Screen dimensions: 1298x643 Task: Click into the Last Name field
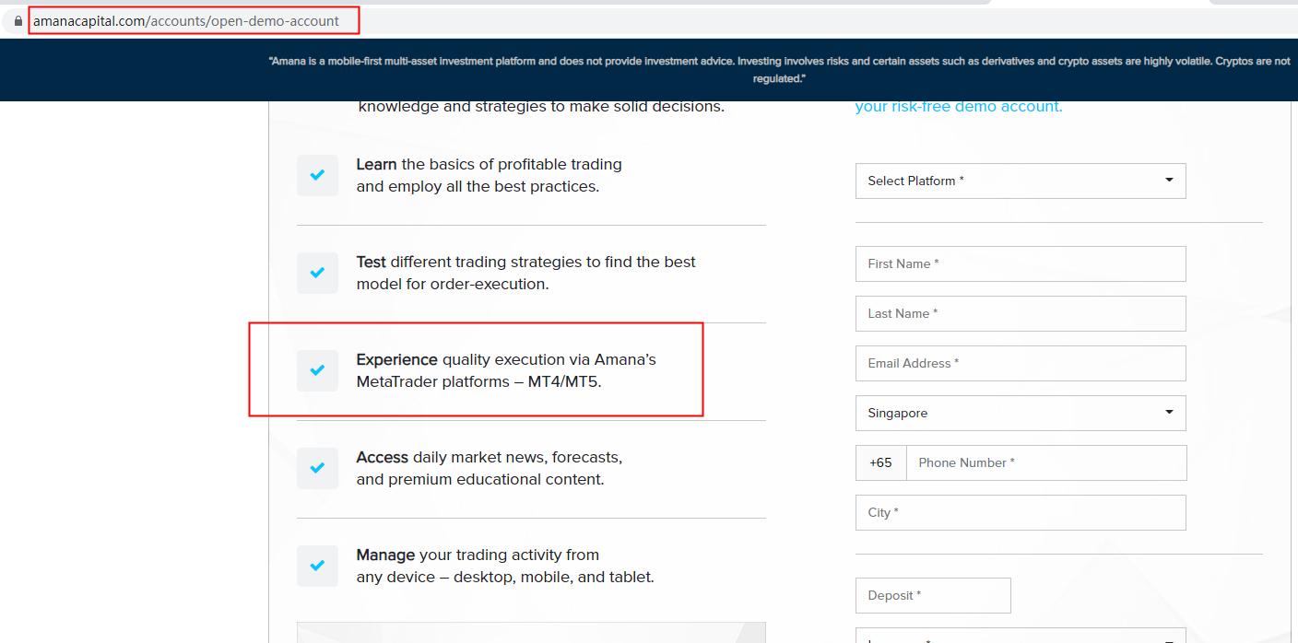point(1020,313)
